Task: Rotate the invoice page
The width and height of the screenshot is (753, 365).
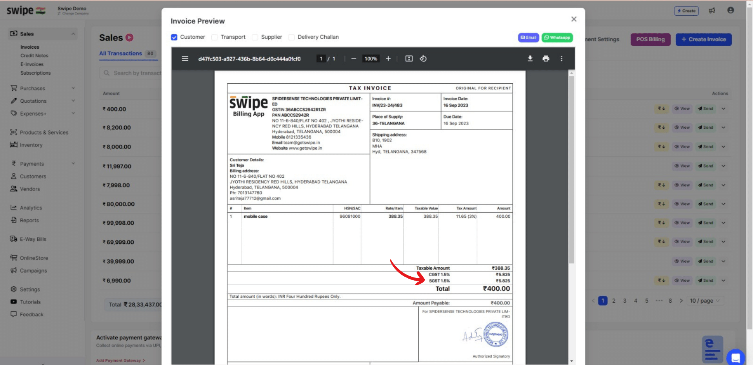Action: [424, 58]
